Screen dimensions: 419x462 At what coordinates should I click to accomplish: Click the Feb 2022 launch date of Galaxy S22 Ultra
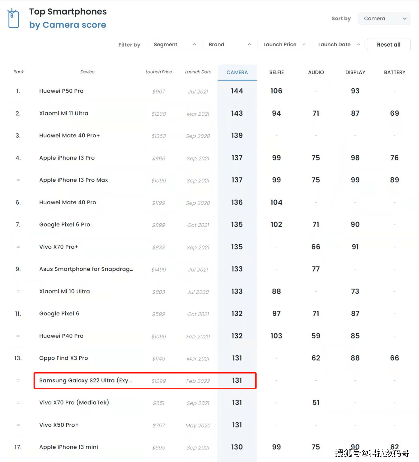tap(198, 381)
